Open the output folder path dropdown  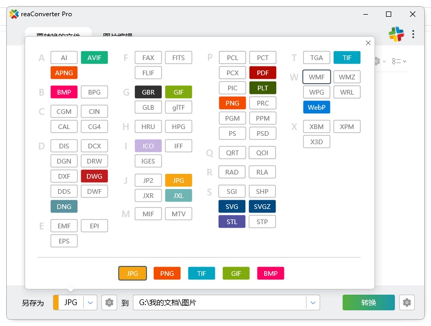click(x=313, y=302)
